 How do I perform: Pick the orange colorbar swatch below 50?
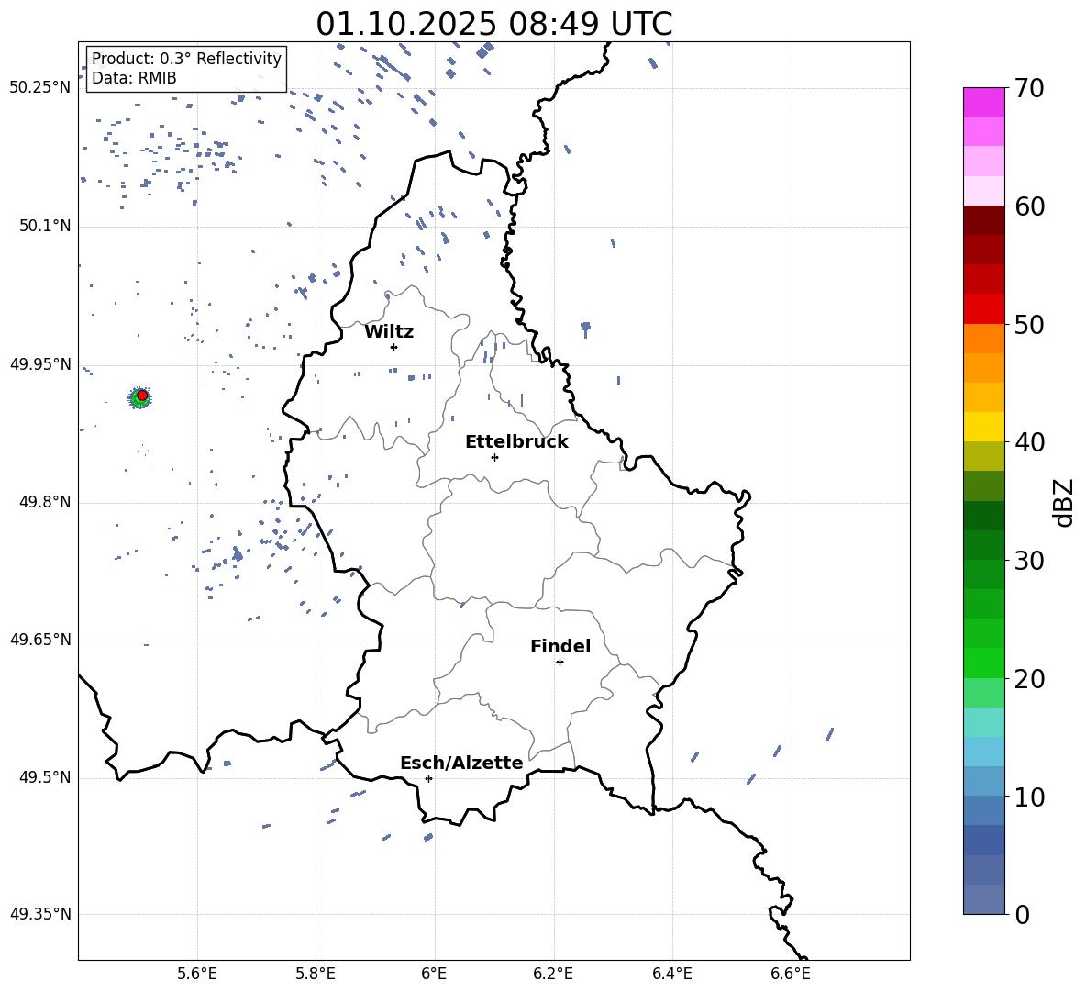(x=984, y=338)
